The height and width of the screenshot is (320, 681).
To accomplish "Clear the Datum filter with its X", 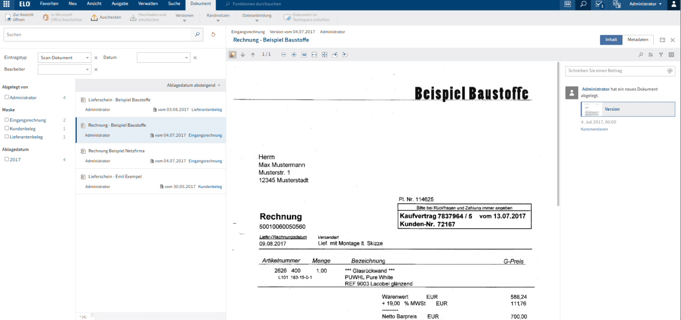I will click(195, 58).
